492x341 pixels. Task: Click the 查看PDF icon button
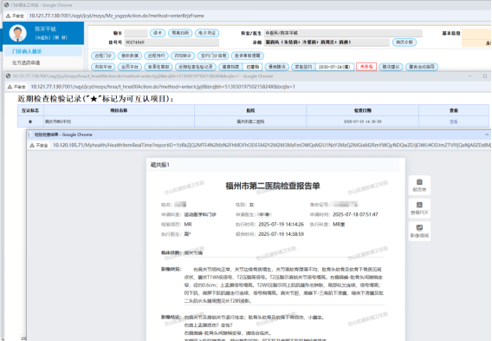(x=419, y=208)
